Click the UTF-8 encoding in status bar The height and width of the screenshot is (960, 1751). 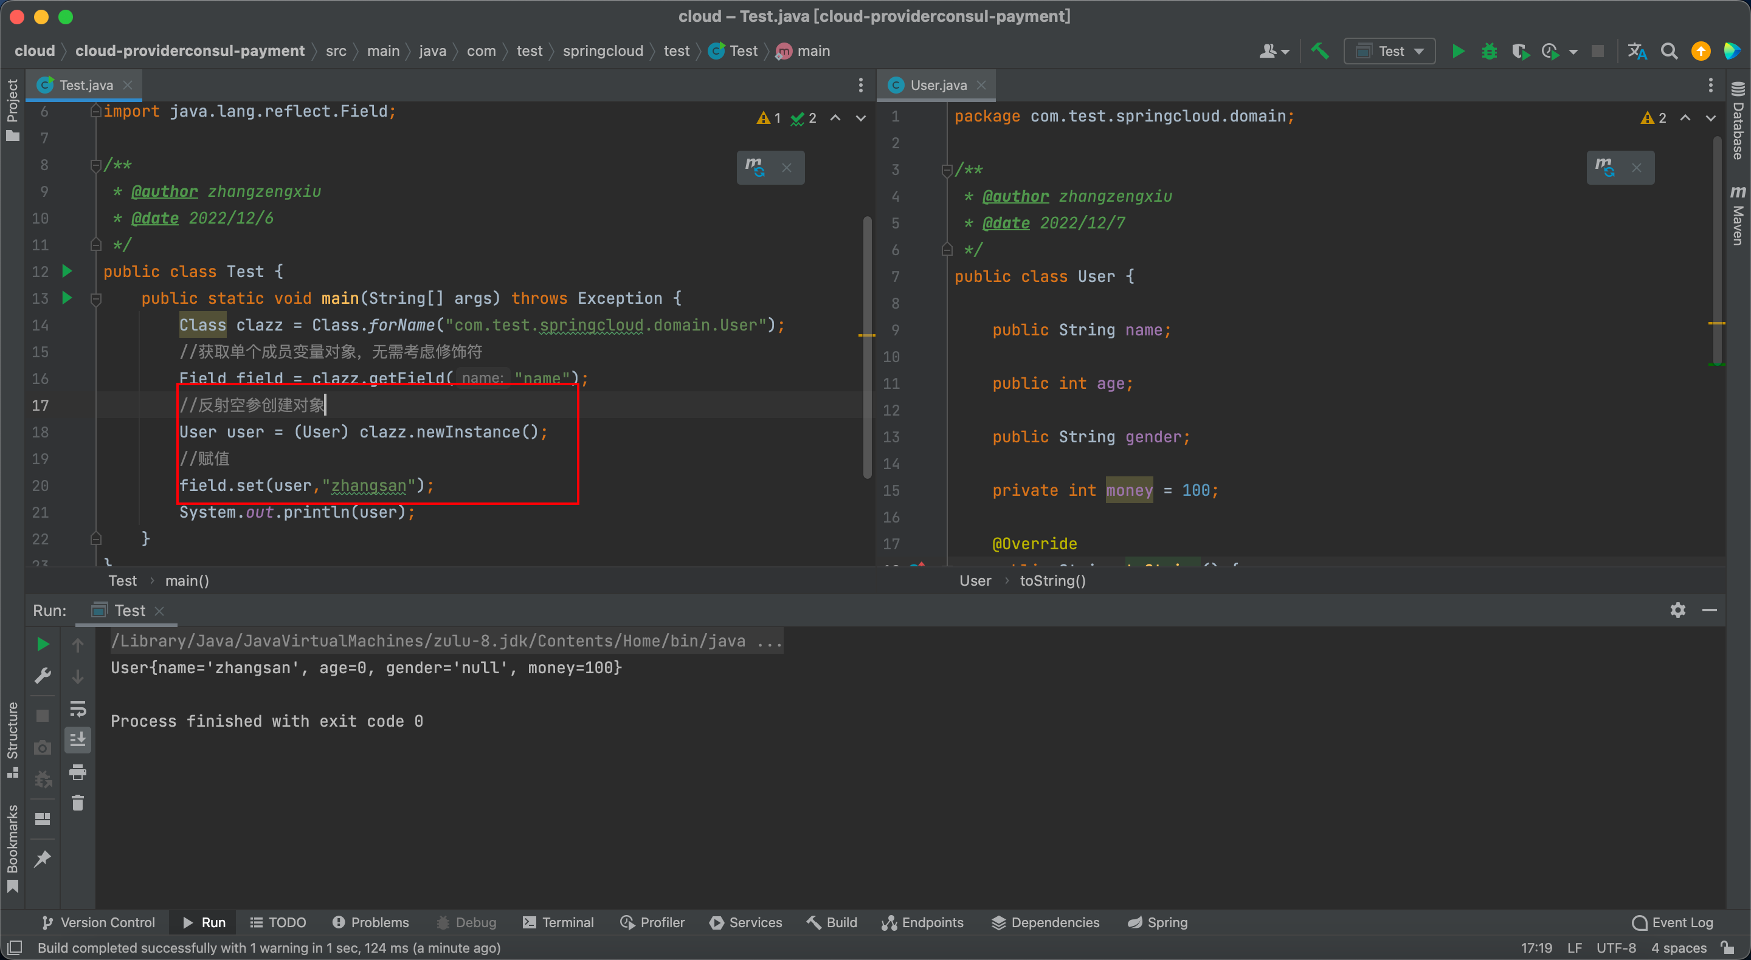click(x=1617, y=948)
